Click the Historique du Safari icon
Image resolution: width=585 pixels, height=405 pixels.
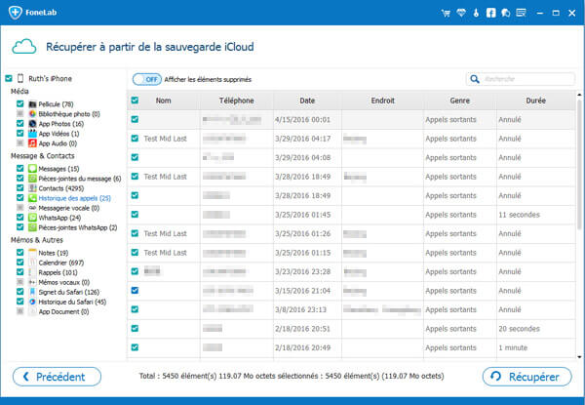(32, 302)
